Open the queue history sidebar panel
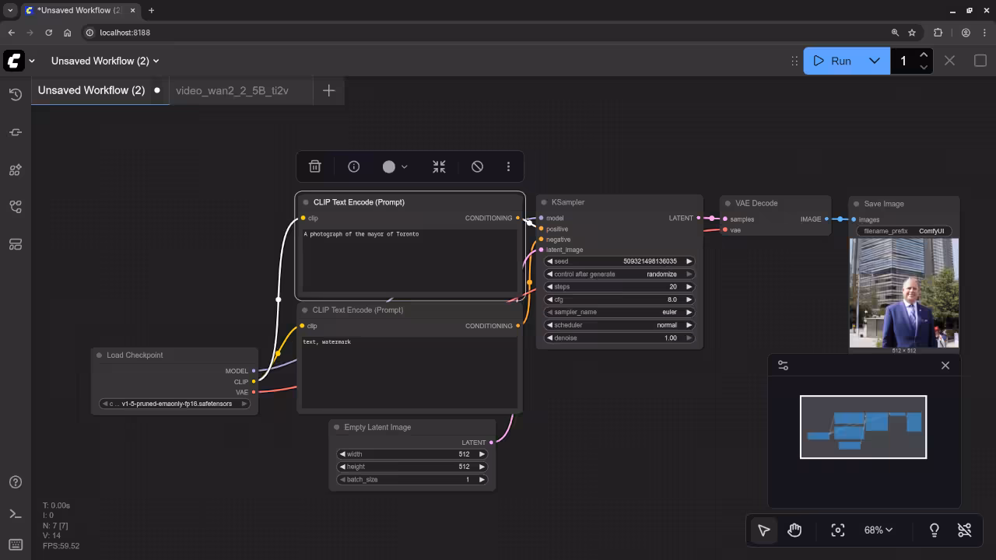The image size is (996, 560). pyautogui.click(x=15, y=95)
